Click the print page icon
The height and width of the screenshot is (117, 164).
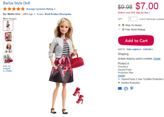(126, 89)
